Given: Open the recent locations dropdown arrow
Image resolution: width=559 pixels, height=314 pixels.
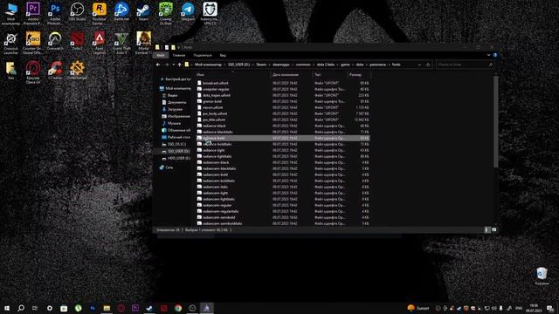Looking at the screenshot, I should click(173, 65).
